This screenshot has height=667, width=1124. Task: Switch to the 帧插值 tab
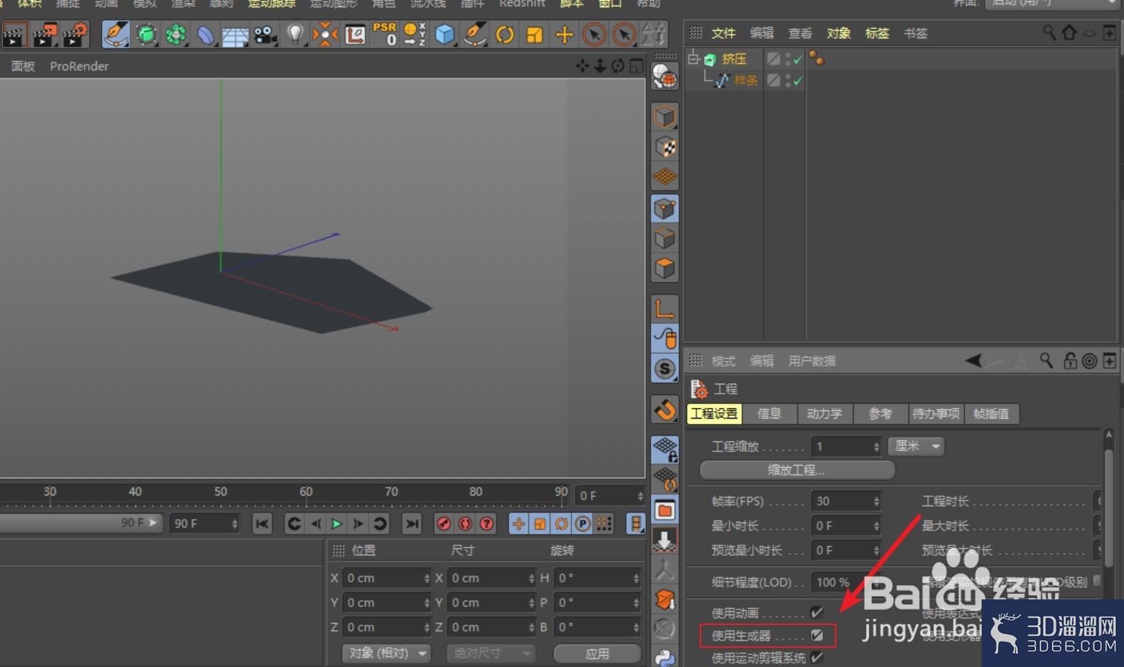[x=991, y=414]
